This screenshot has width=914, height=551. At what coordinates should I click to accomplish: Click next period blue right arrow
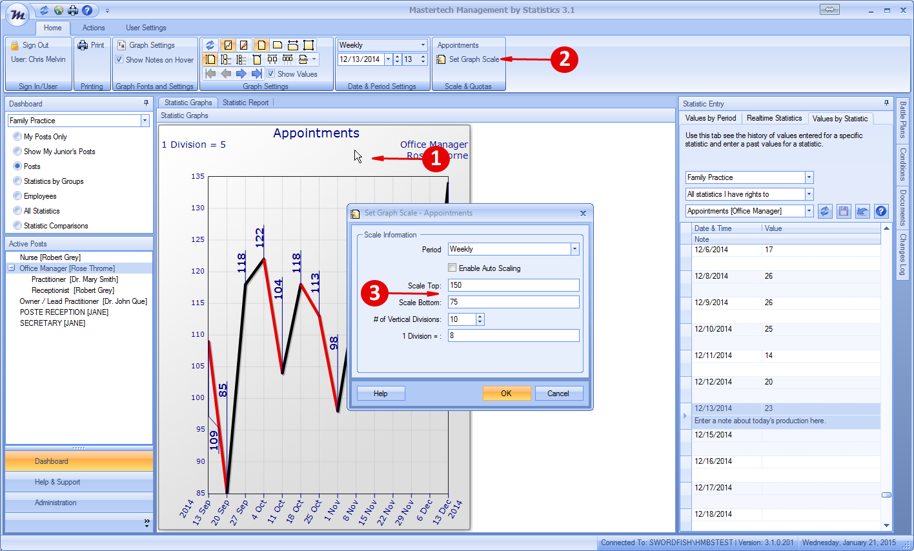(241, 74)
